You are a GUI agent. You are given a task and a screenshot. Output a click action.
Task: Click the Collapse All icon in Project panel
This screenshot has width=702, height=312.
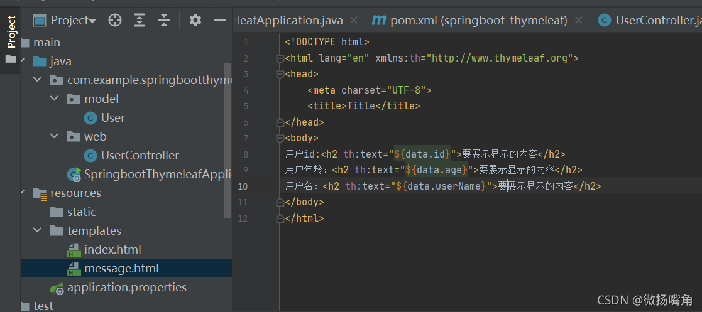point(164,20)
